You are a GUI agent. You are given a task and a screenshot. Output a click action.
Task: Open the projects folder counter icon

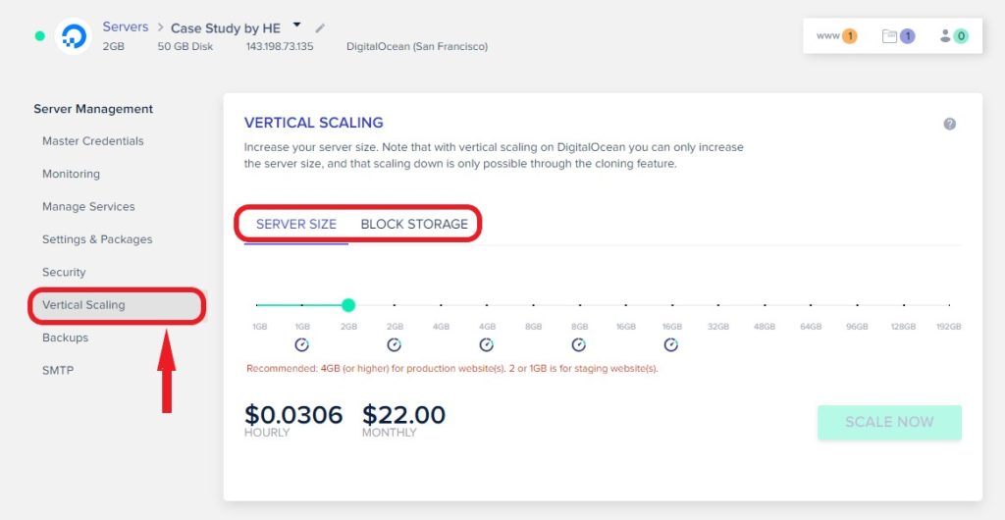pyautogui.click(x=898, y=36)
